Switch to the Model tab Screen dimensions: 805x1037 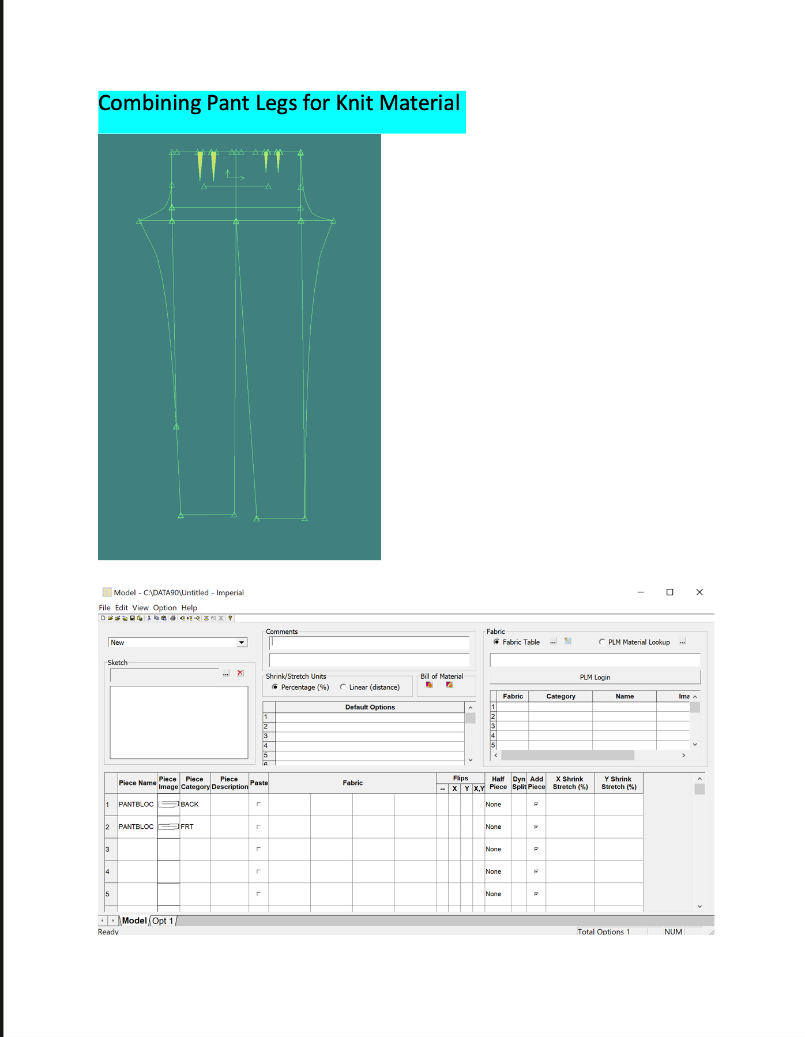coord(134,921)
